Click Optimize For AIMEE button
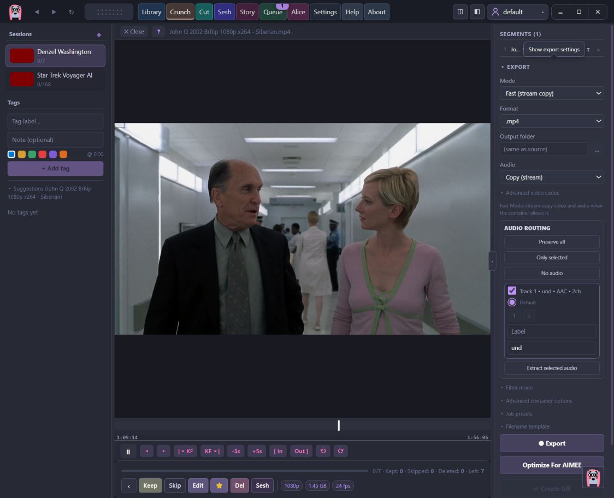This screenshot has width=614, height=498. click(552, 465)
